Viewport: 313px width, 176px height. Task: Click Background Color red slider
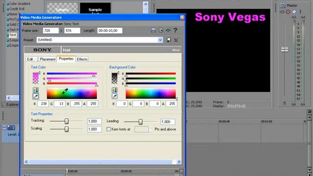tap(151, 74)
